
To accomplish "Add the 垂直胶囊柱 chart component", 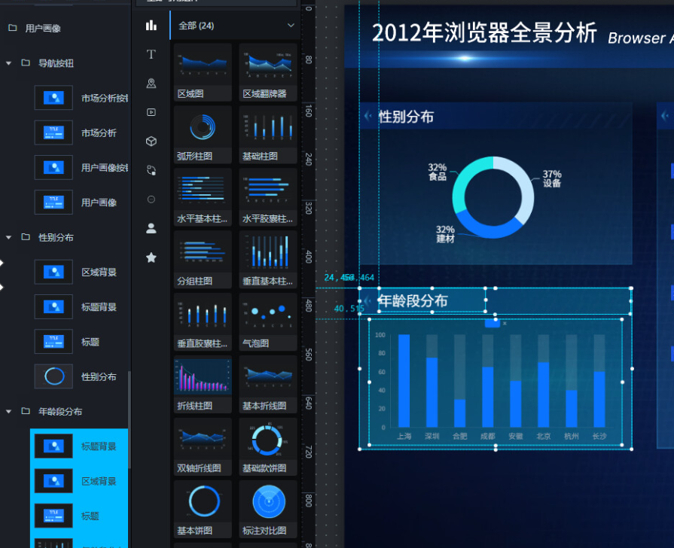I will coord(203,321).
